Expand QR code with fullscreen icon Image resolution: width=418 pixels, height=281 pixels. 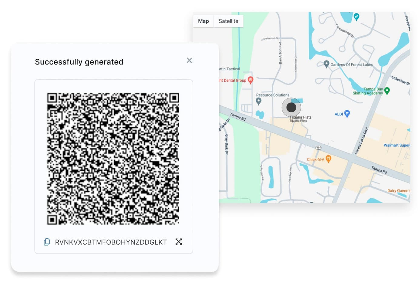pyautogui.click(x=179, y=242)
